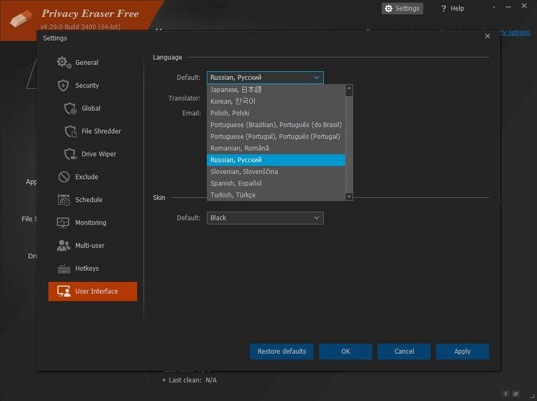Open the Help menu in top bar
Image resolution: width=537 pixels, height=401 pixels.
tap(452, 8)
